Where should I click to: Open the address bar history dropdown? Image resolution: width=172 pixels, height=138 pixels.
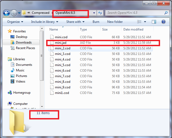94,13
